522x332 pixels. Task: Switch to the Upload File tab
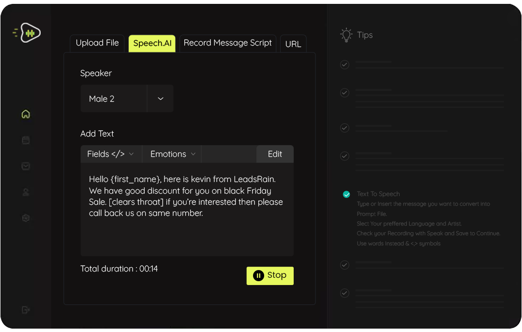[x=97, y=43]
